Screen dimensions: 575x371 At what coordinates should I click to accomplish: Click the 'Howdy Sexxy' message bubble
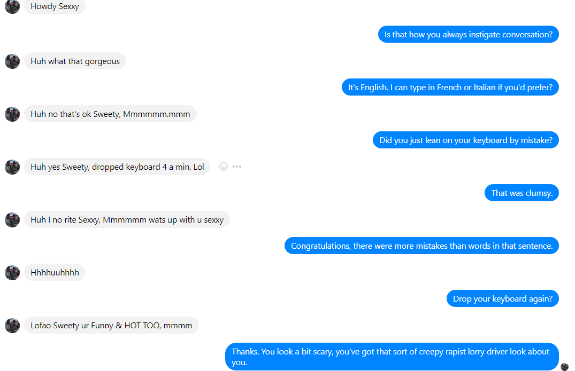[55, 6]
